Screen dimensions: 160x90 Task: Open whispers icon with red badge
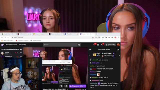(102, 45)
